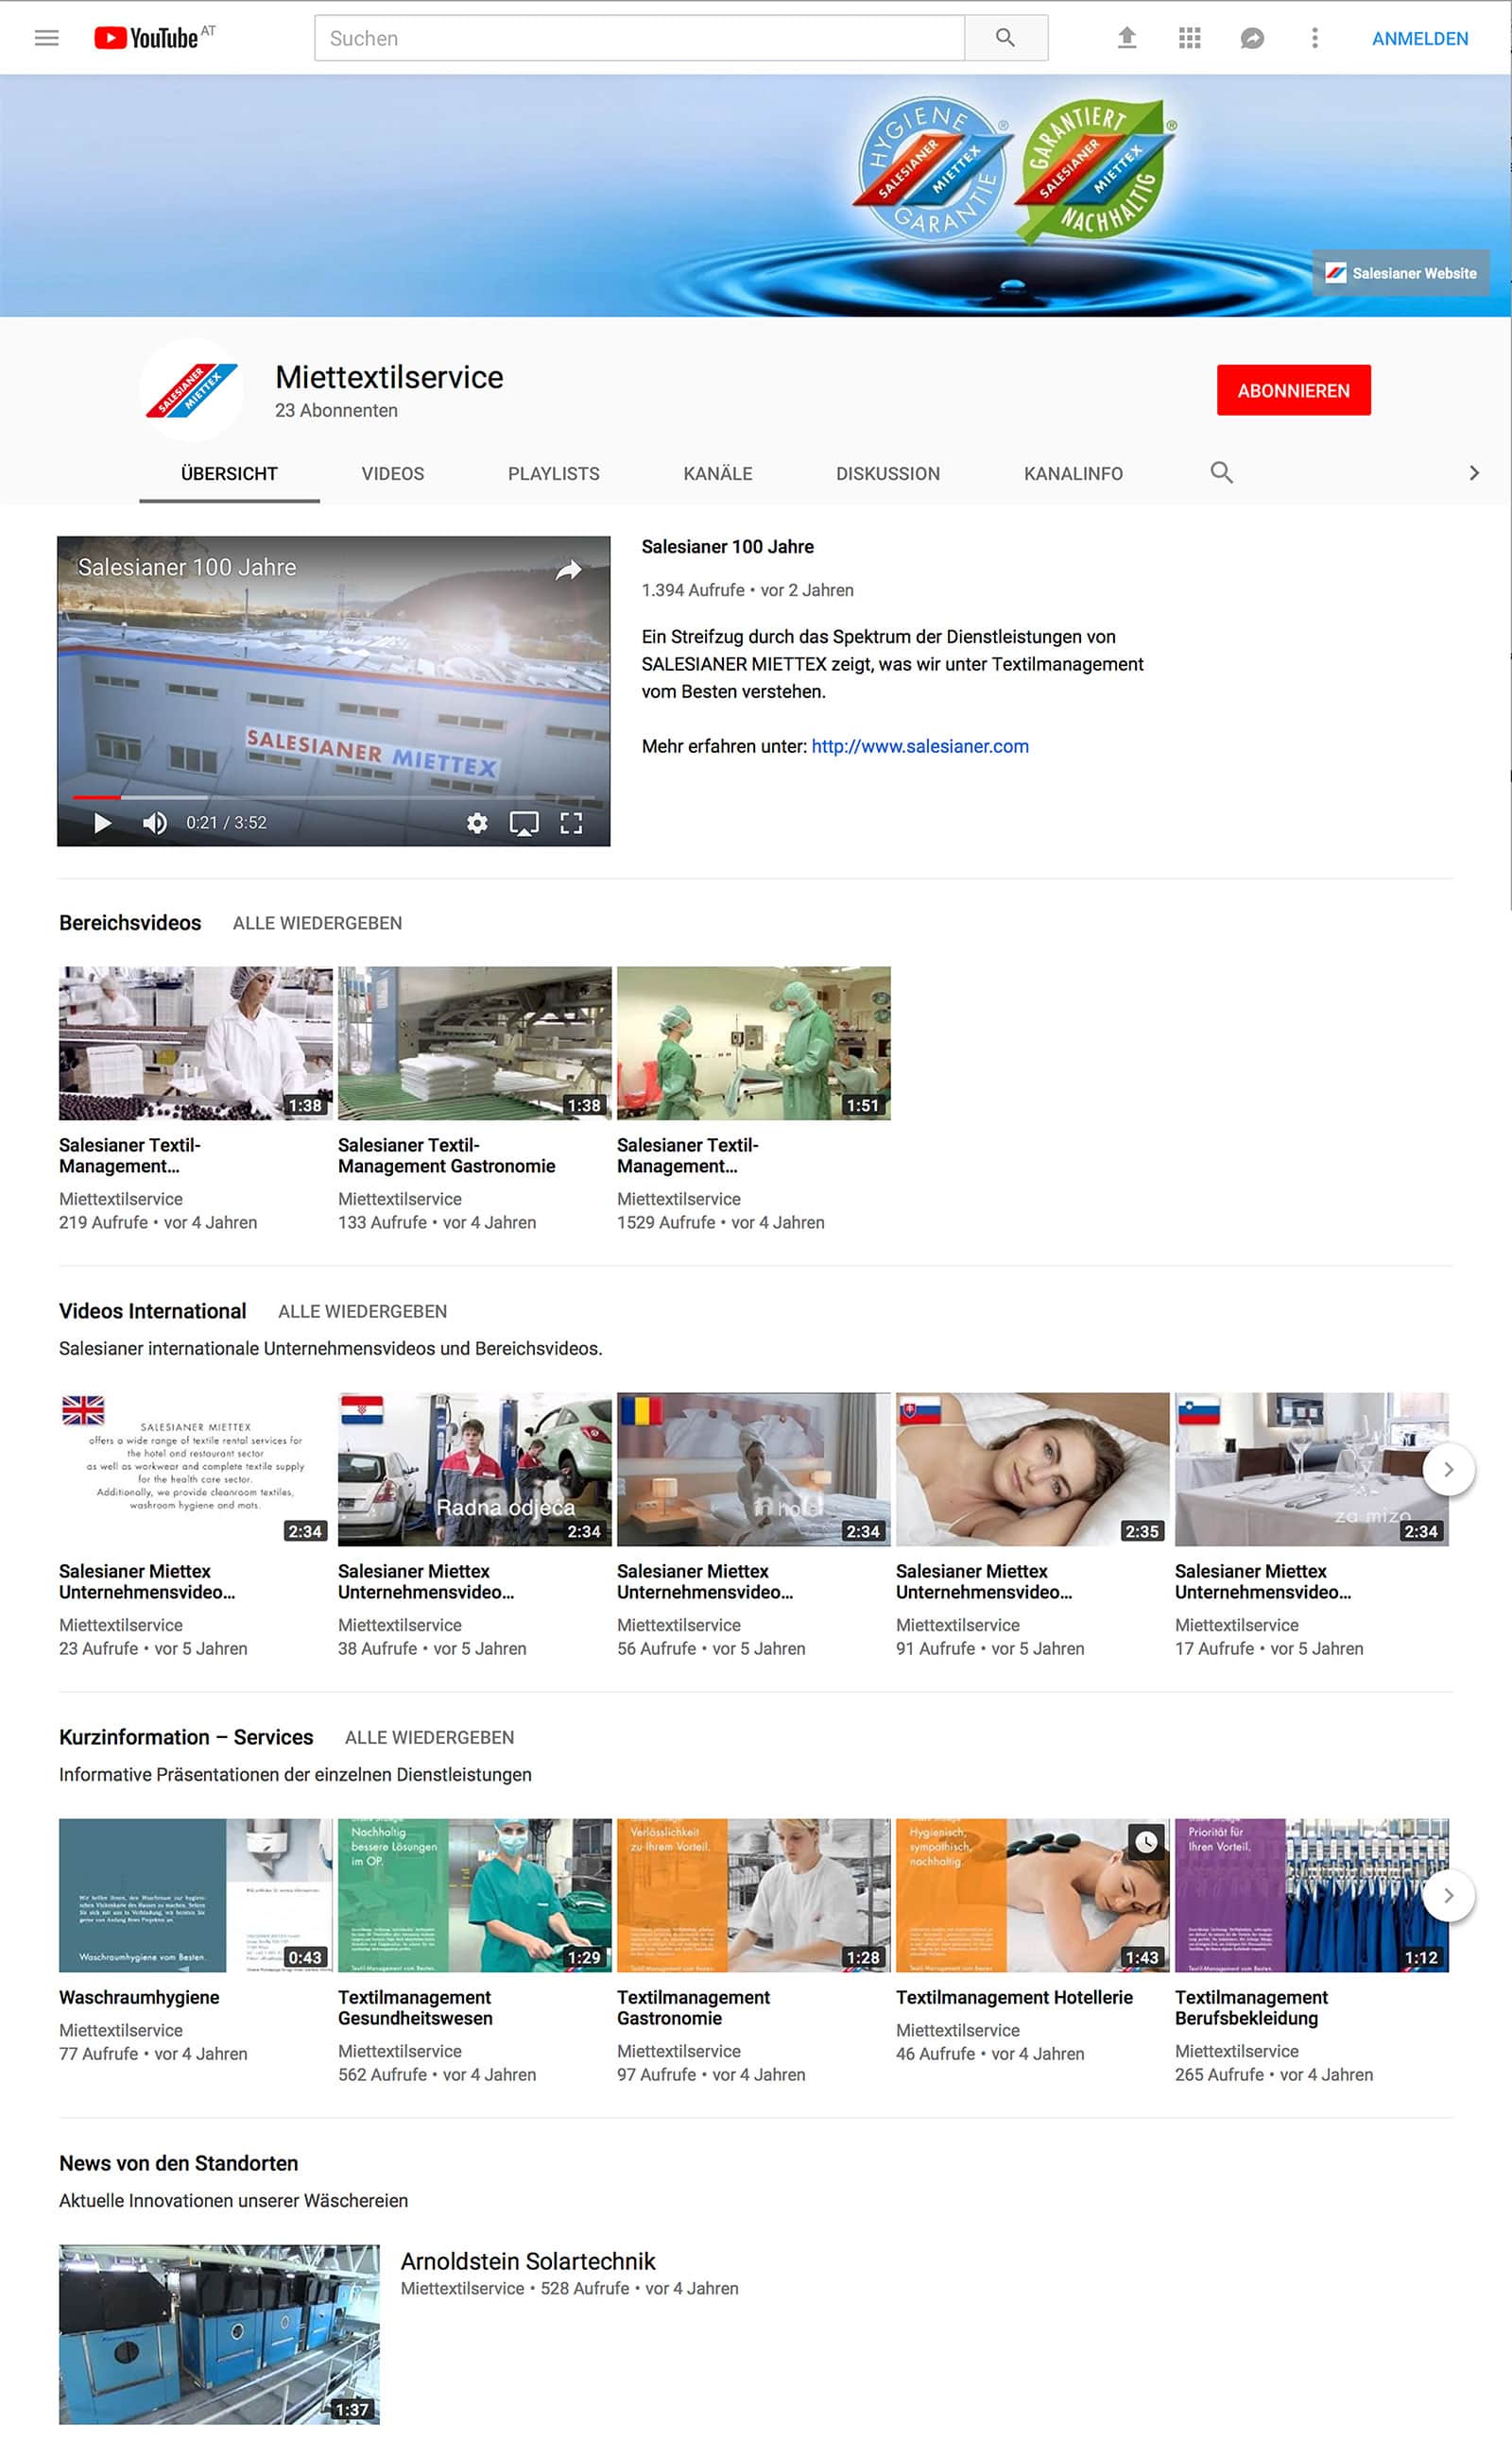Image resolution: width=1512 pixels, height=2456 pixels.
Task: Click the share arrow on featured video
Action: tap(569, 569)
